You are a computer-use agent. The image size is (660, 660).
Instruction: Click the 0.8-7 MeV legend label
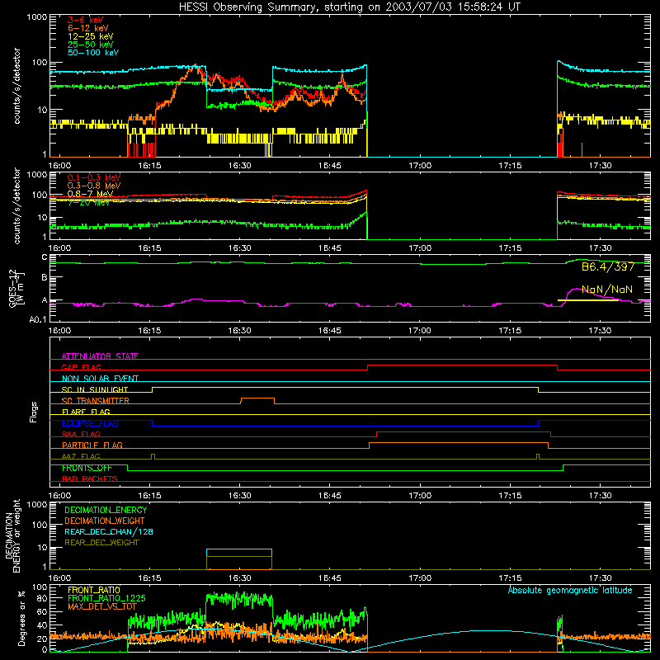click(x=90, y=194)
